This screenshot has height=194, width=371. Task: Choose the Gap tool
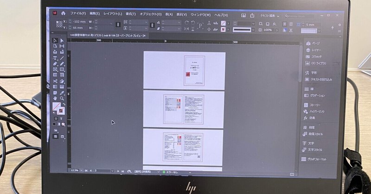click(62, 46)
